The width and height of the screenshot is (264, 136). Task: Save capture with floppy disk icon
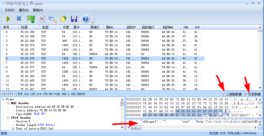74,19
